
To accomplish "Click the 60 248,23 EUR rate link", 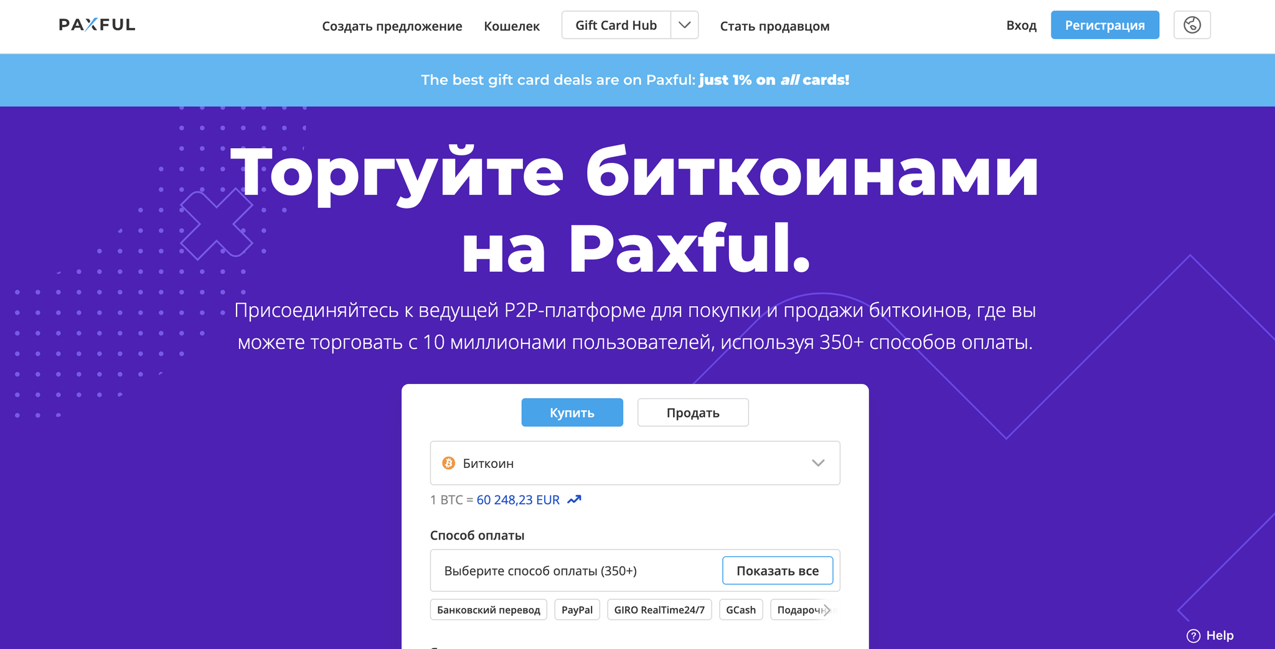I will (518, 500).
